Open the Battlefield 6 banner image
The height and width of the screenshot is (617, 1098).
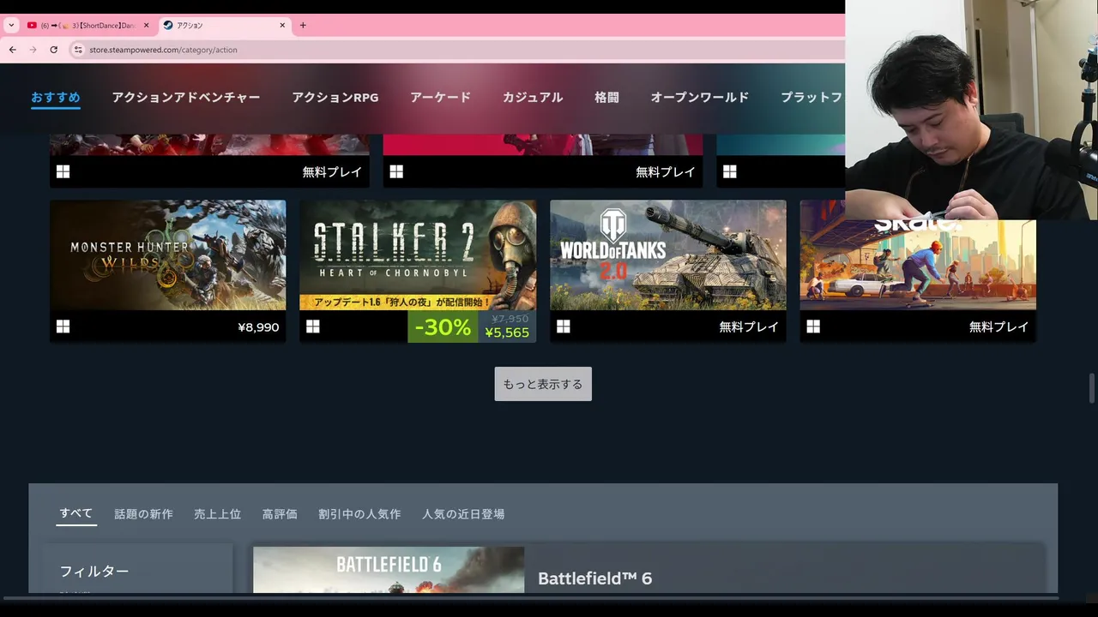click(x=389, y=570)
